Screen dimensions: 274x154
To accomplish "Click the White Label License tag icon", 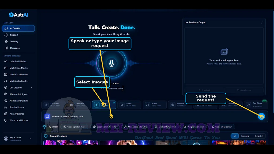I will tap(6, 120).
